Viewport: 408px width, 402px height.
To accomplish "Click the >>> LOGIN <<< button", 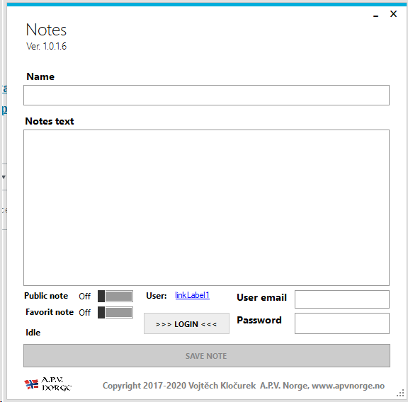I will 186,323.
